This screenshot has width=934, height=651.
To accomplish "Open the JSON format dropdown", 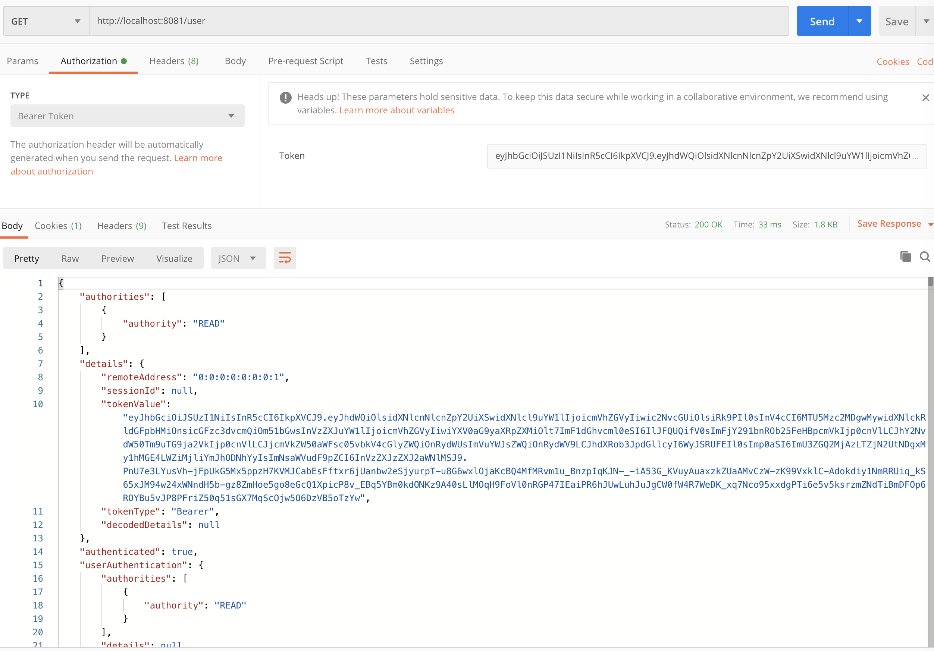I will click(x=238, y=258).
